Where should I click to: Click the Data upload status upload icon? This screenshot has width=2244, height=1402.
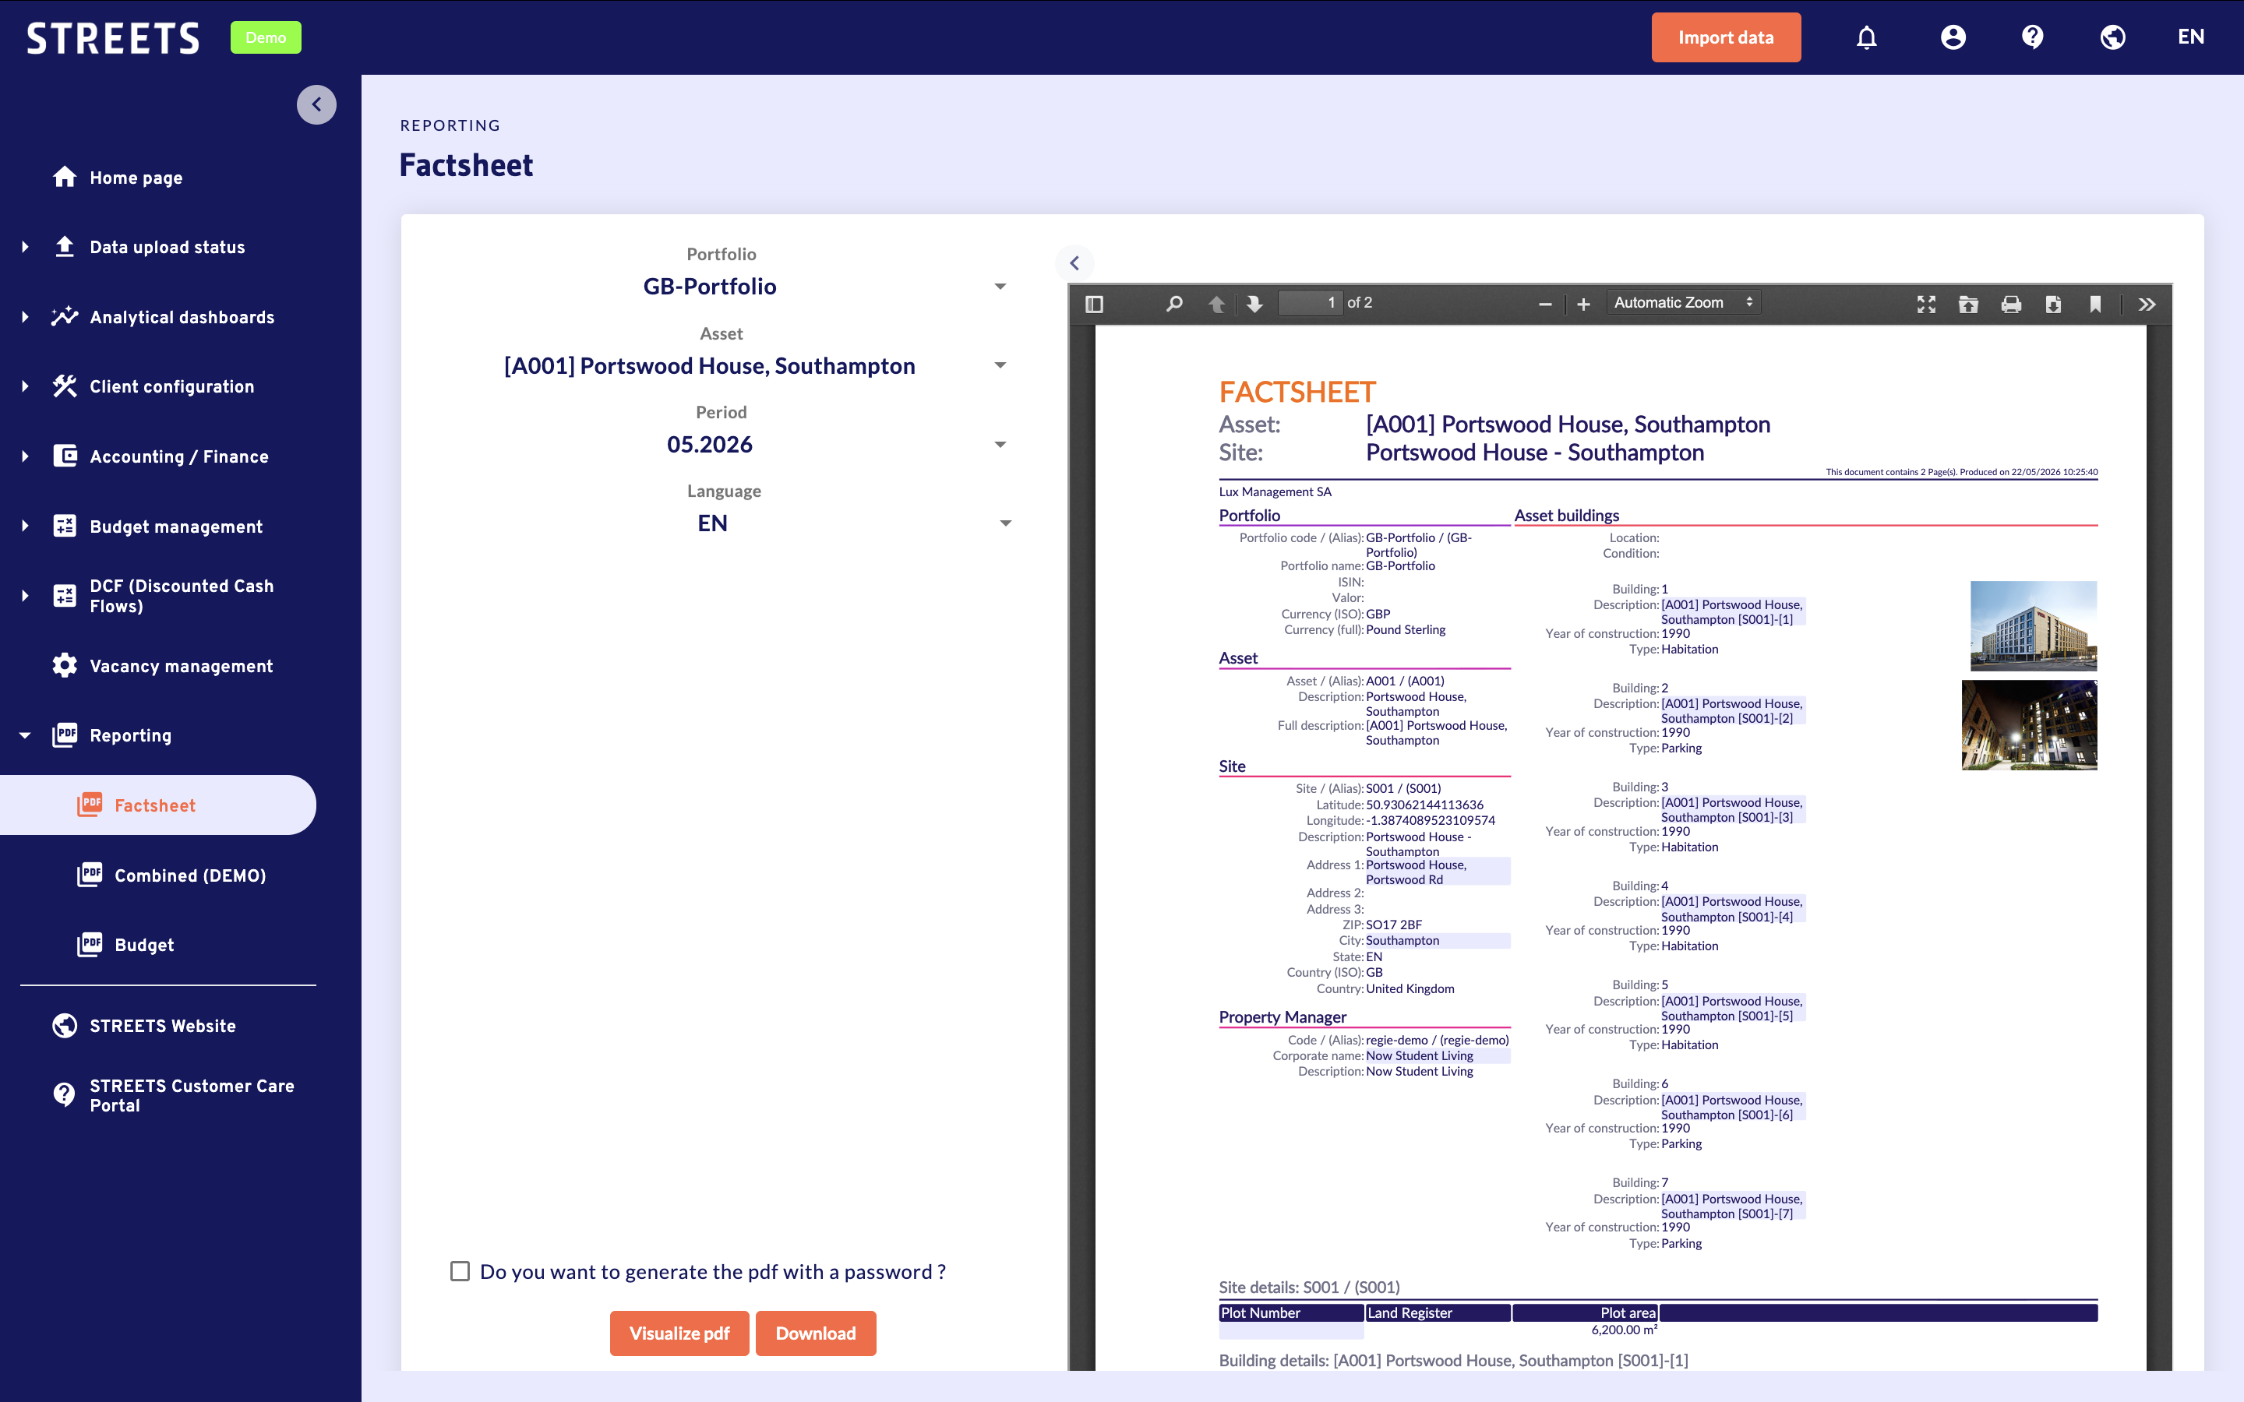pos(65,247)
